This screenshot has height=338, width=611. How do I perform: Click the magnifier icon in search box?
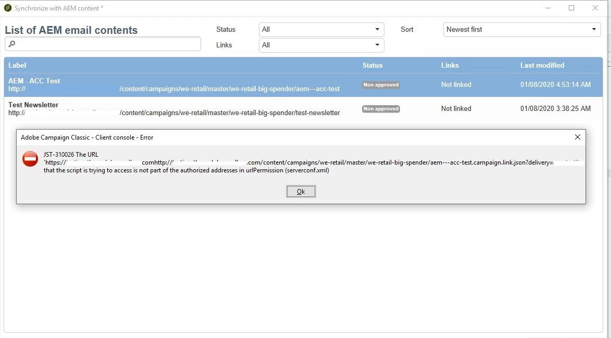pyautogui.click(x=12, y=44)
